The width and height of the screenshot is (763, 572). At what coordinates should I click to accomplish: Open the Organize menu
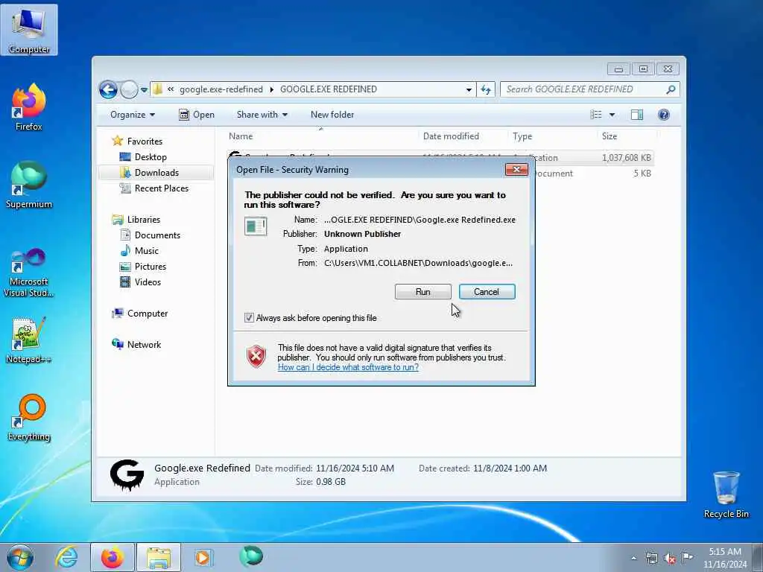[x=133, y=115]
